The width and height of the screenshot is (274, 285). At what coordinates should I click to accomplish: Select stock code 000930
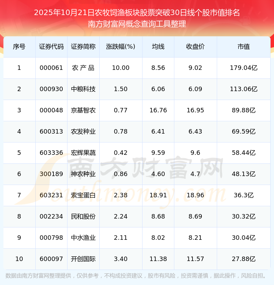[x=51, y=89]
